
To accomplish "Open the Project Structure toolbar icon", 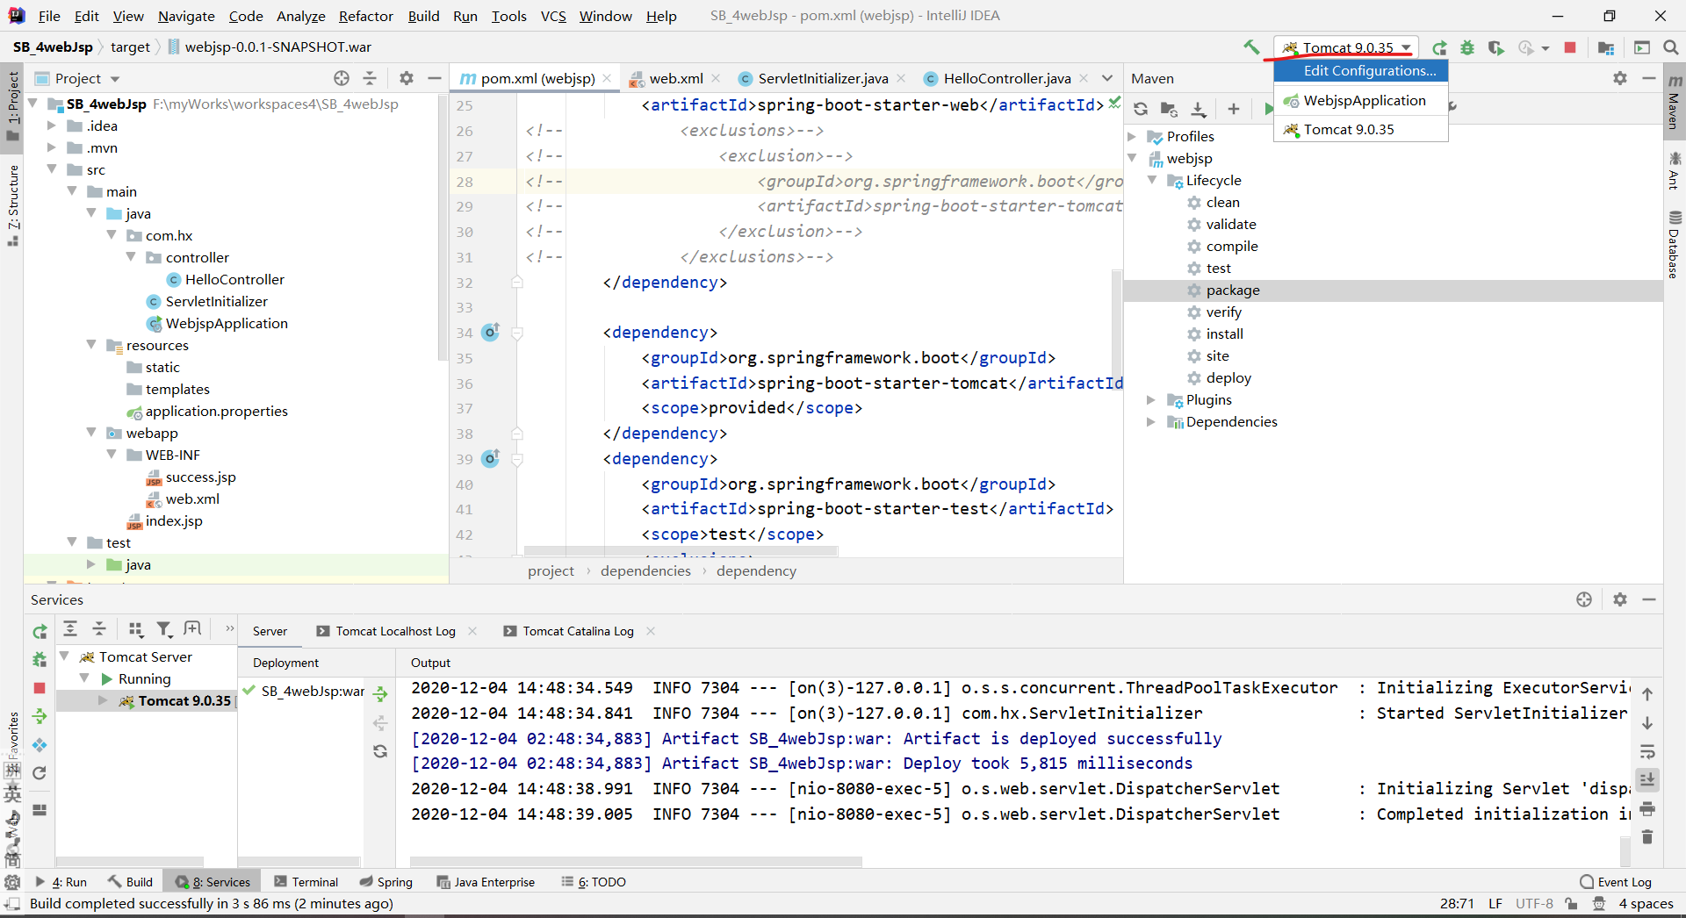I will tap(1606, 47).
